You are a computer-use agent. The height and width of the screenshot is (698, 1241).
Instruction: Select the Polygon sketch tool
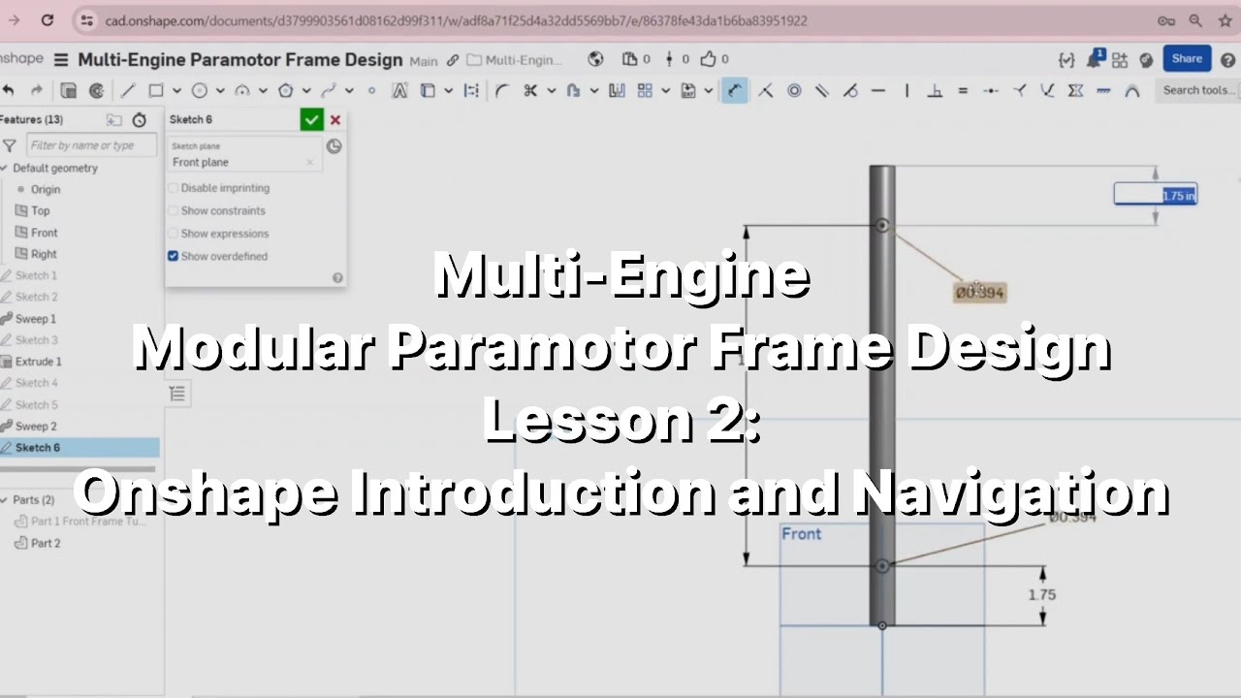click(x=286, y=90)
